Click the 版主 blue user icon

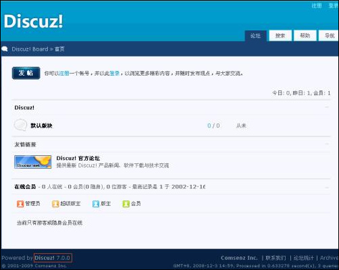pos(96,204)
